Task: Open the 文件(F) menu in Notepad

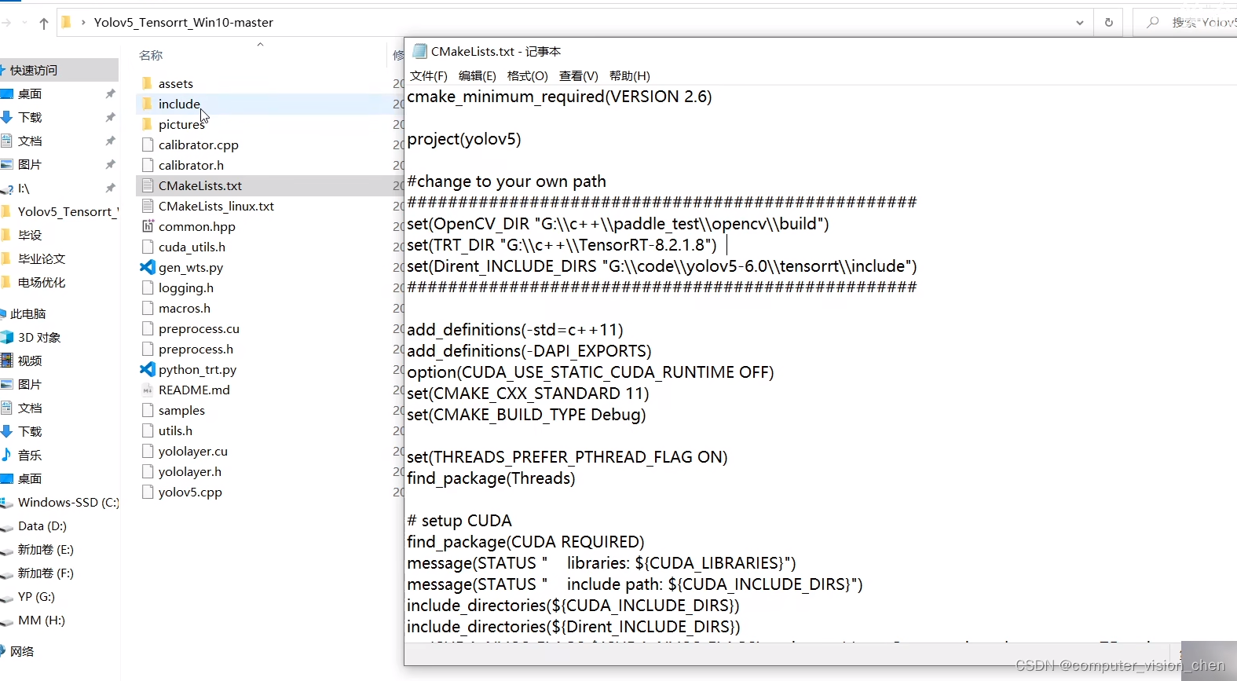Action: (429, 75)
